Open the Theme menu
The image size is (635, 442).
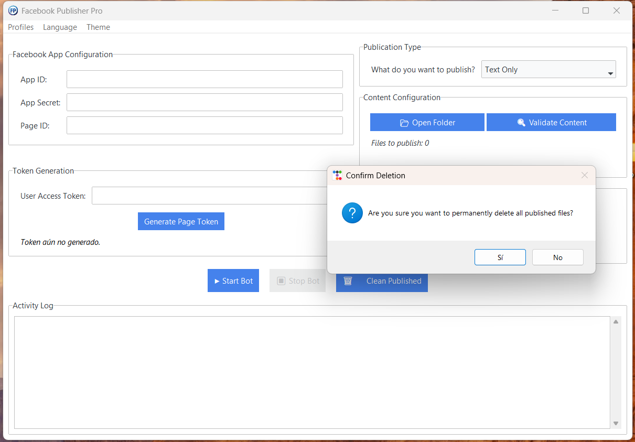tap(98, 27)
